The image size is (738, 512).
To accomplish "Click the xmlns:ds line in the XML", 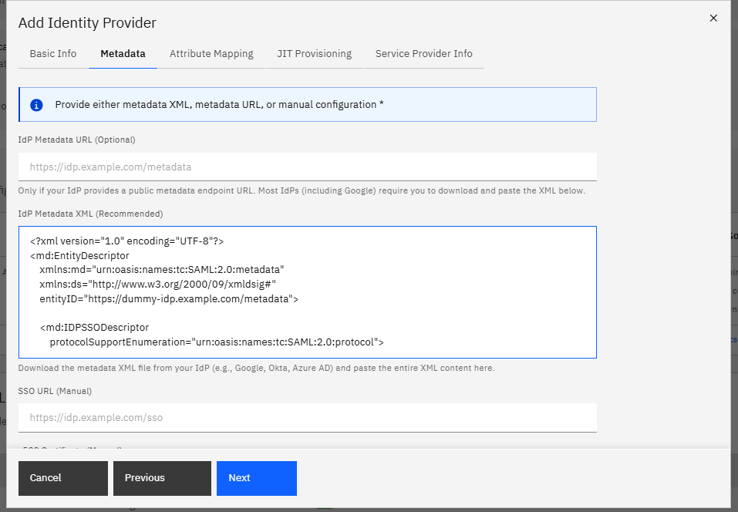I will coord(157,285).
